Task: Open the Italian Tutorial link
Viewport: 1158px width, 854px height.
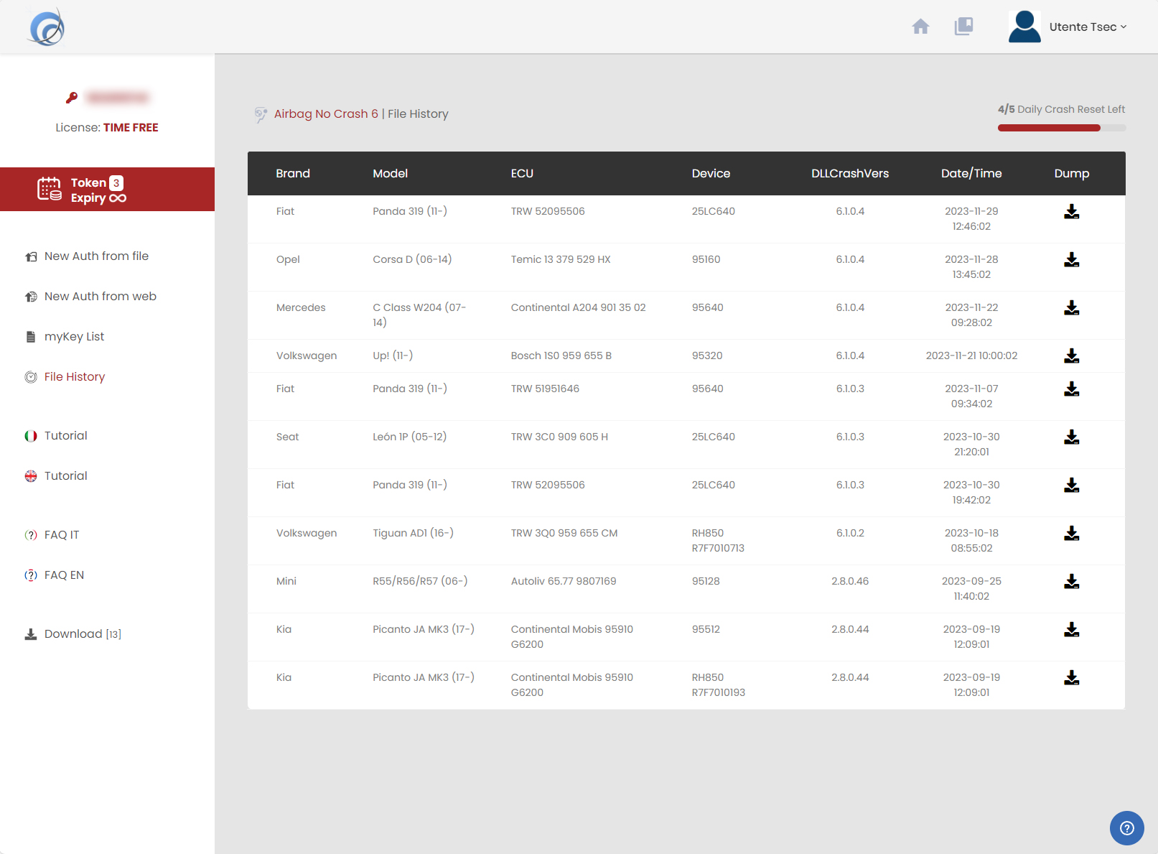Action: pos(65,436)
